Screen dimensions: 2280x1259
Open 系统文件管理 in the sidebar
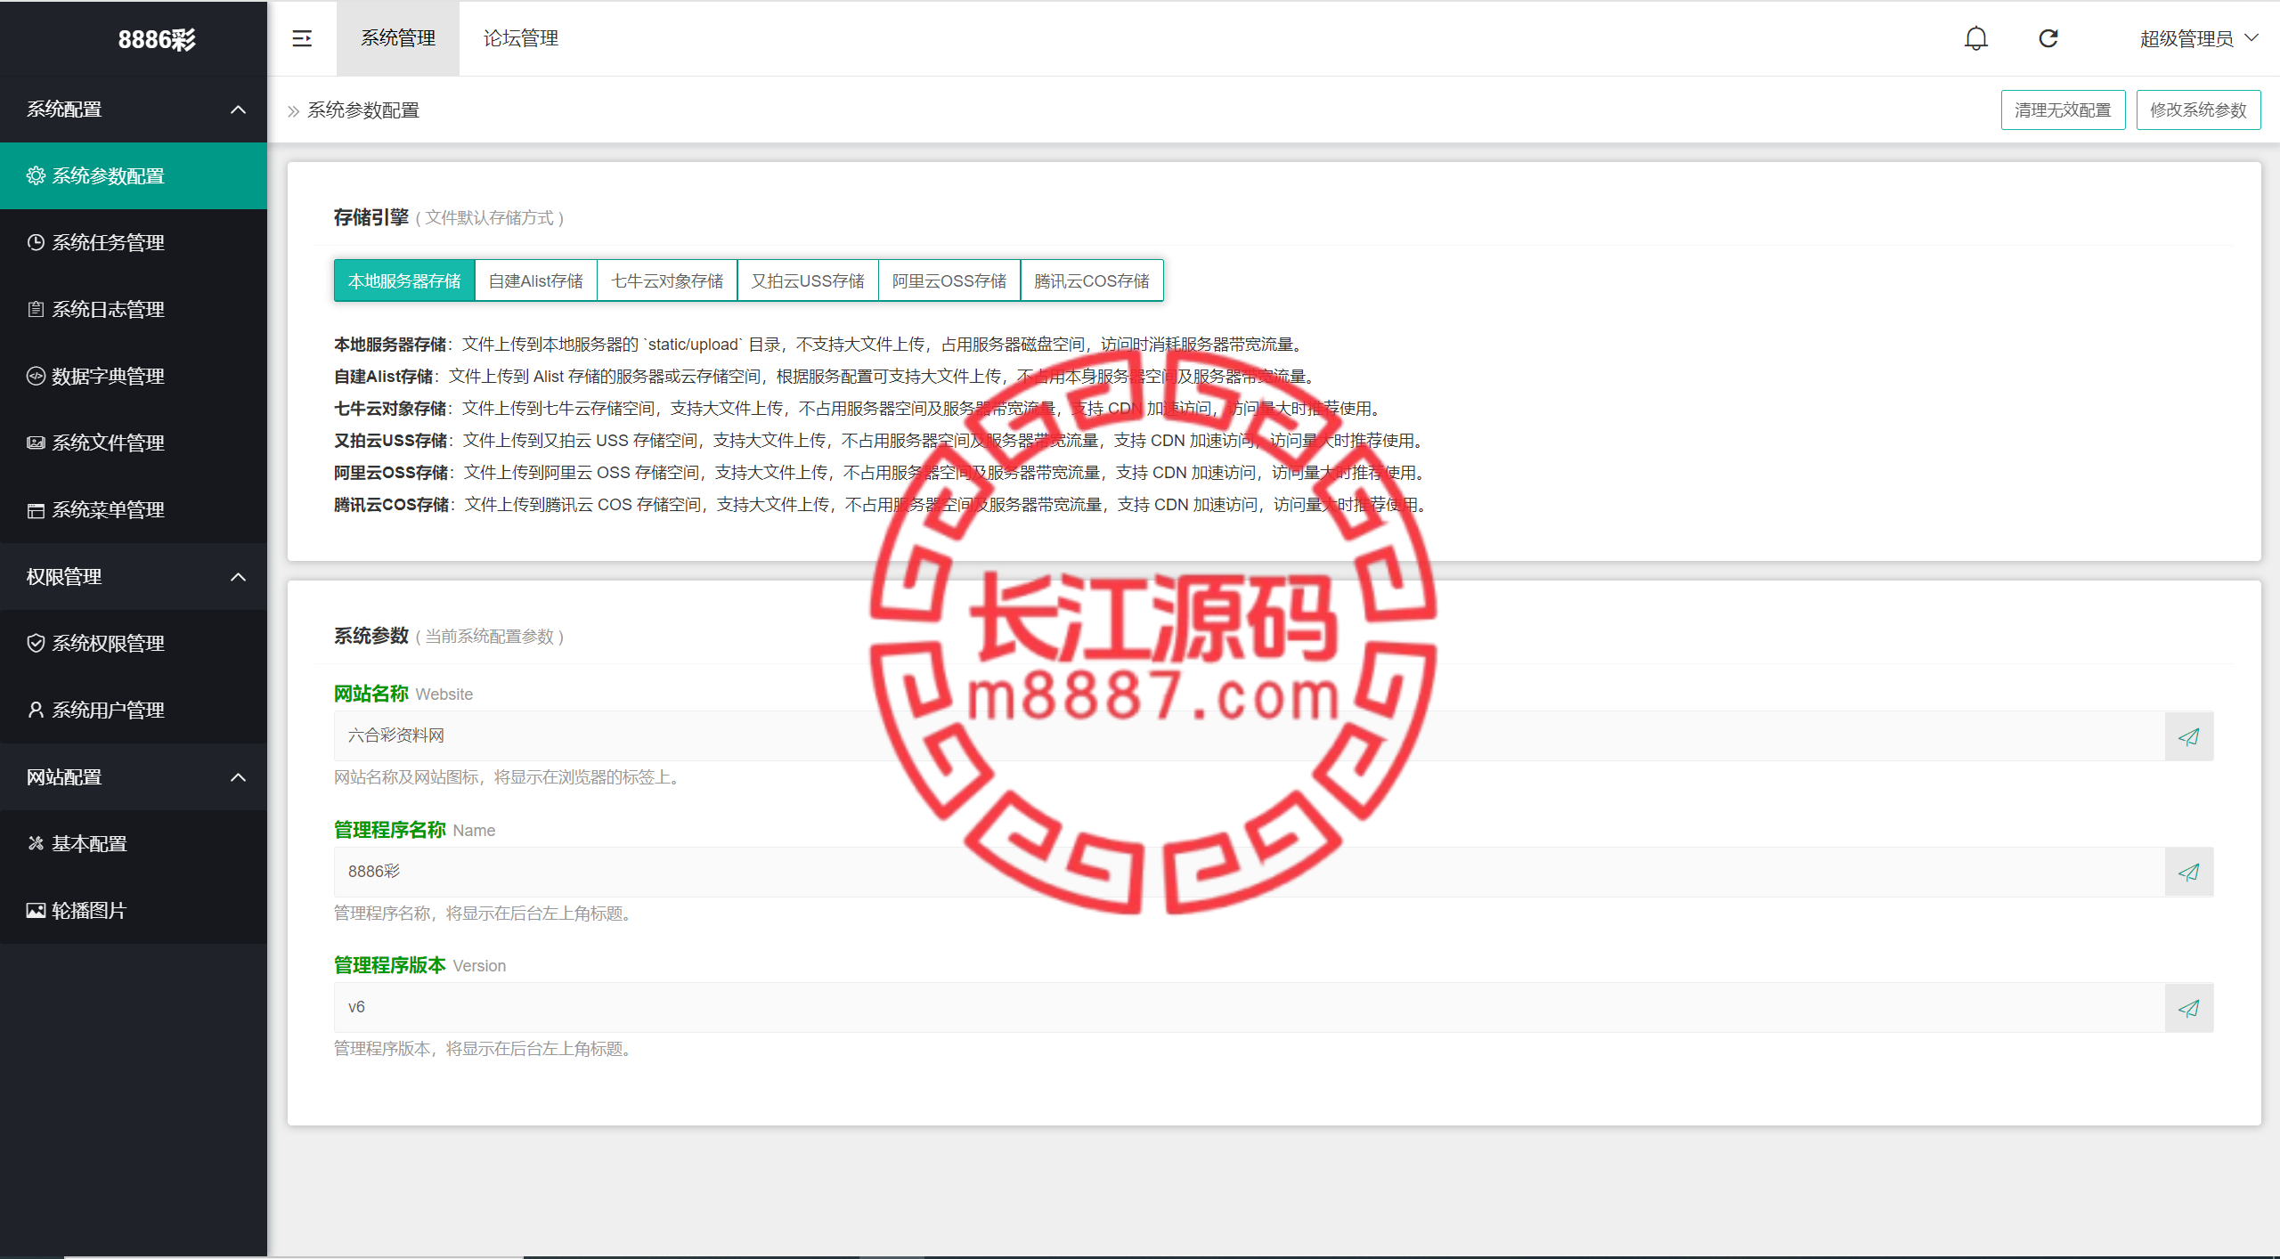coord(134,443)
